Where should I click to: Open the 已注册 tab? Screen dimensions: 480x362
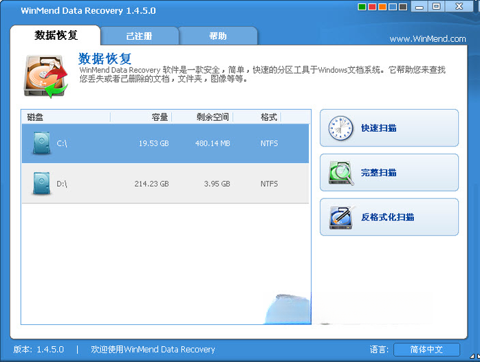coord(140,36)
